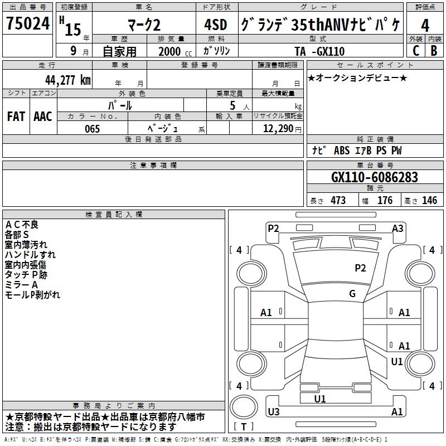Image resolution: width=446 pixels, height=446 pixels.
Task: Click the damage code legend line
Action: point(196,440)
